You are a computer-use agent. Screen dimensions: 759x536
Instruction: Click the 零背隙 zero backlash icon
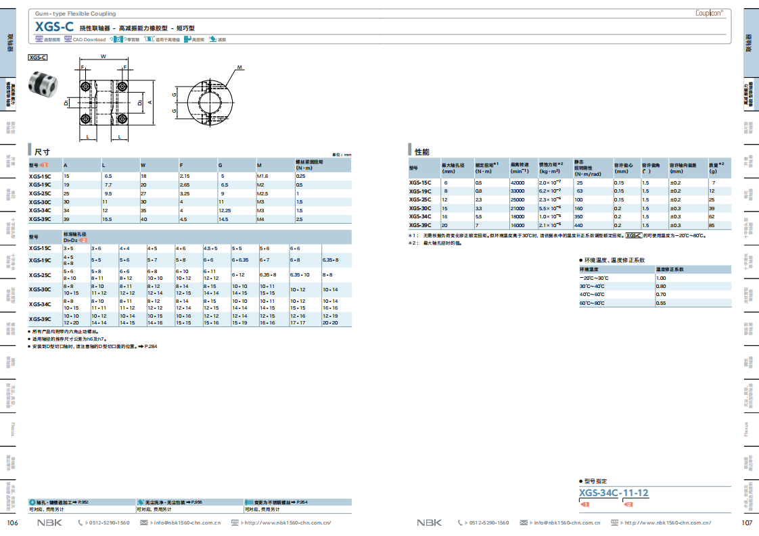tap(118, 39)
